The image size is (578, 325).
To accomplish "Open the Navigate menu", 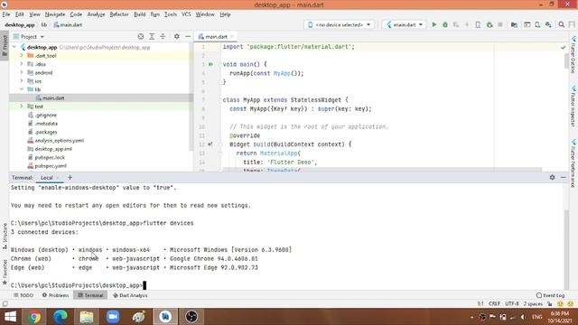I will [x=55, y=14].
